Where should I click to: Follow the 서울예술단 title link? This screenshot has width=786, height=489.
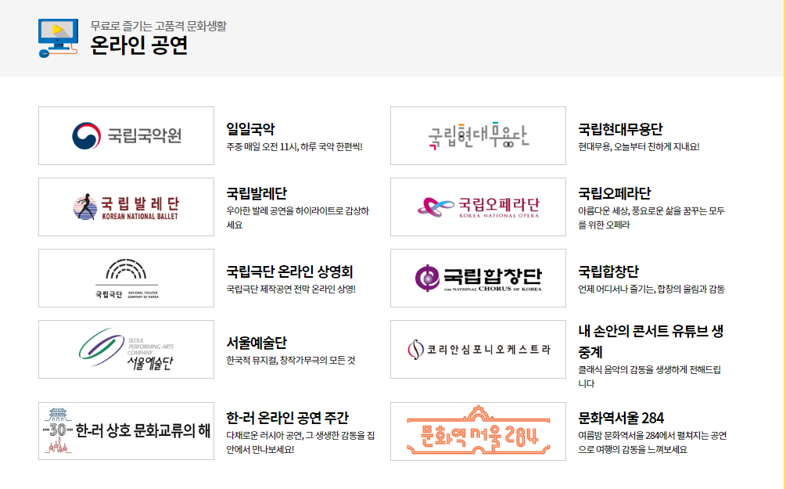tap(257, 343)
